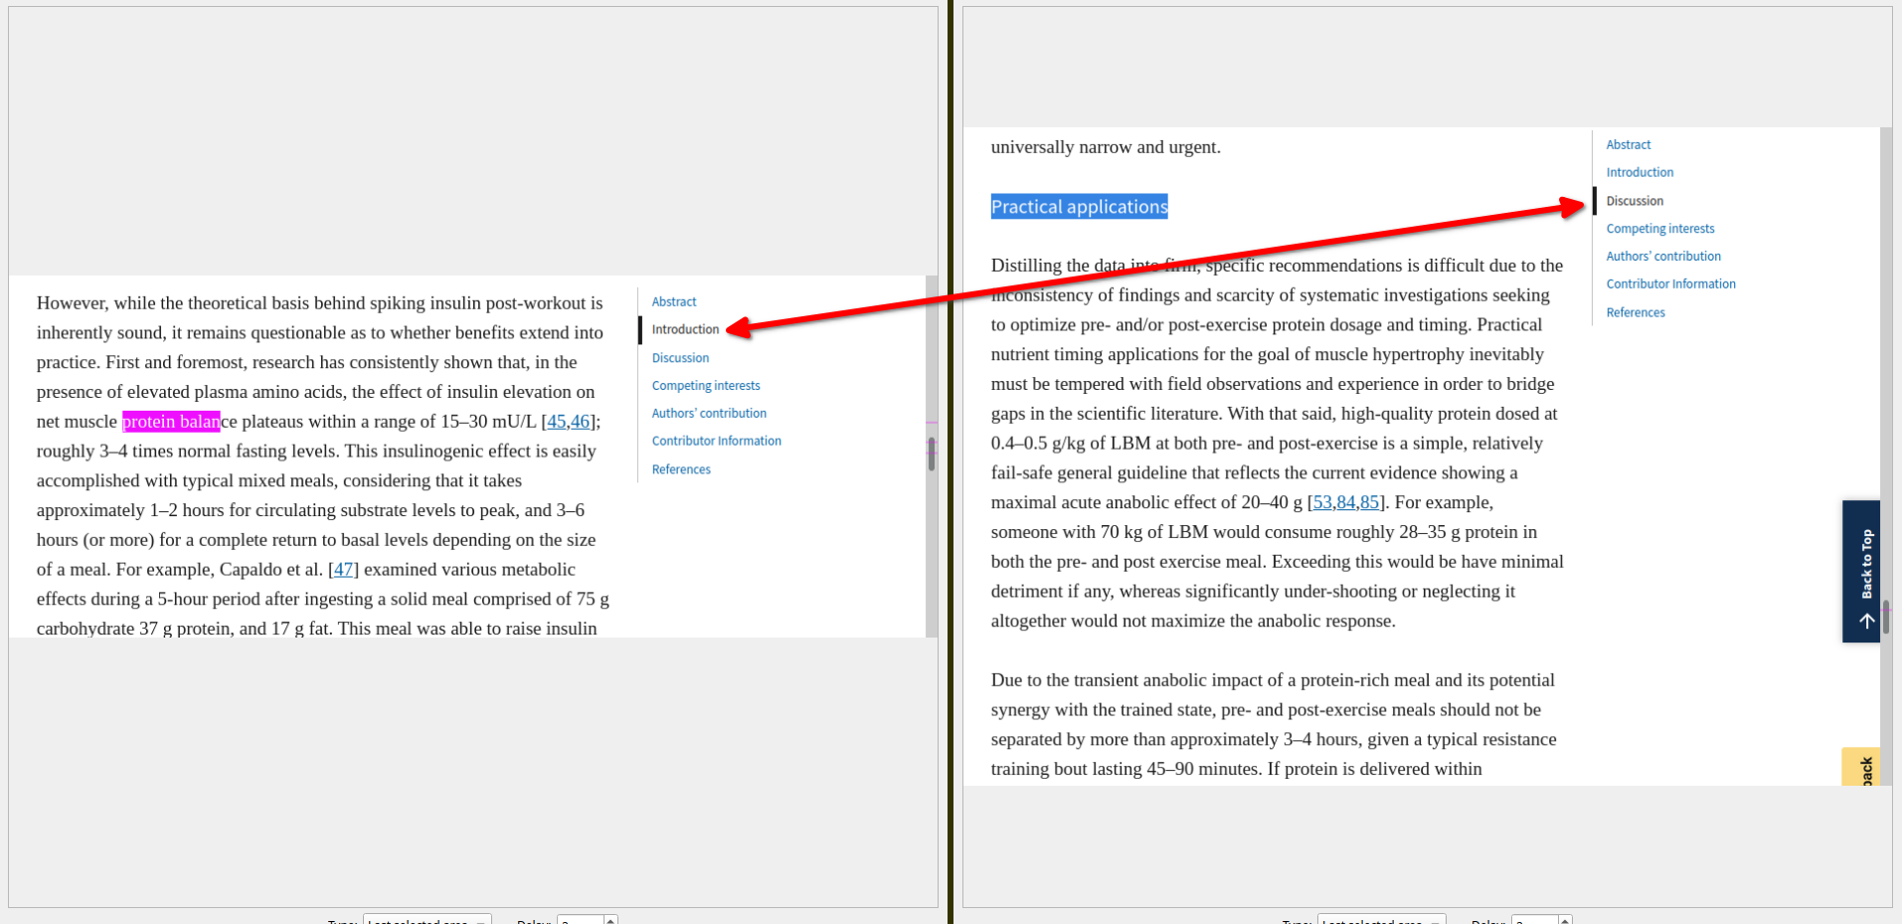Go to Introduction in right pane sidebar
1902x924 pixels.
coord(1640,173)
